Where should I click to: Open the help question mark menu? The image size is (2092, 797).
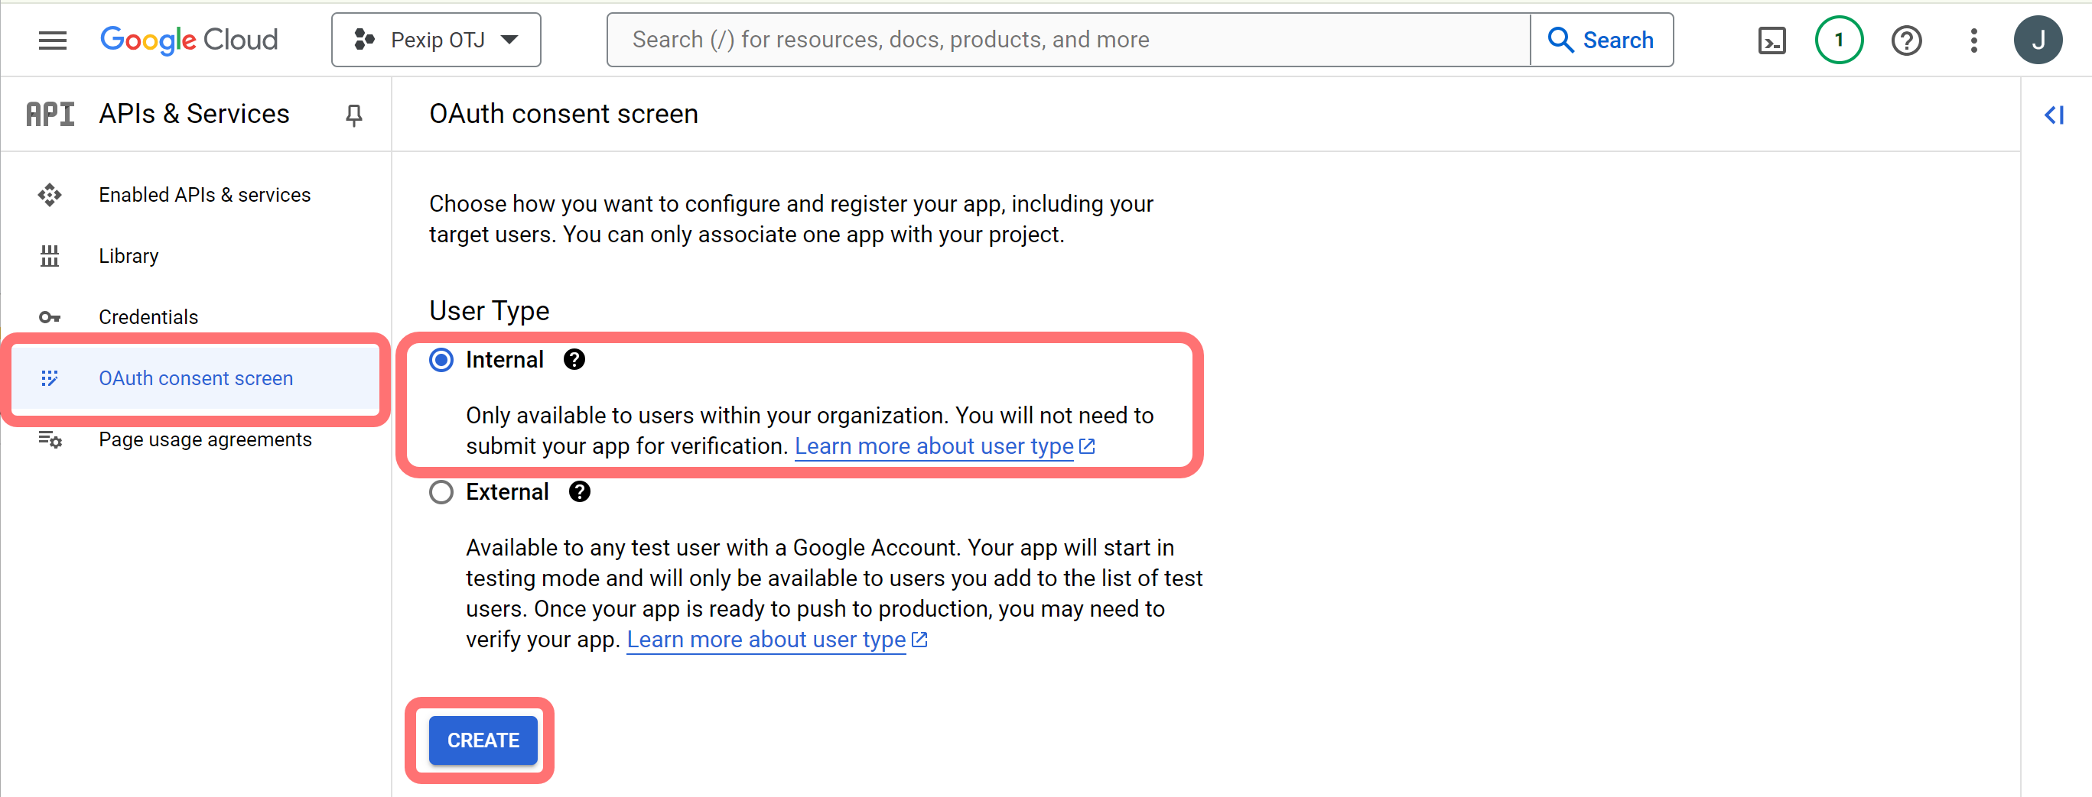1905,40
